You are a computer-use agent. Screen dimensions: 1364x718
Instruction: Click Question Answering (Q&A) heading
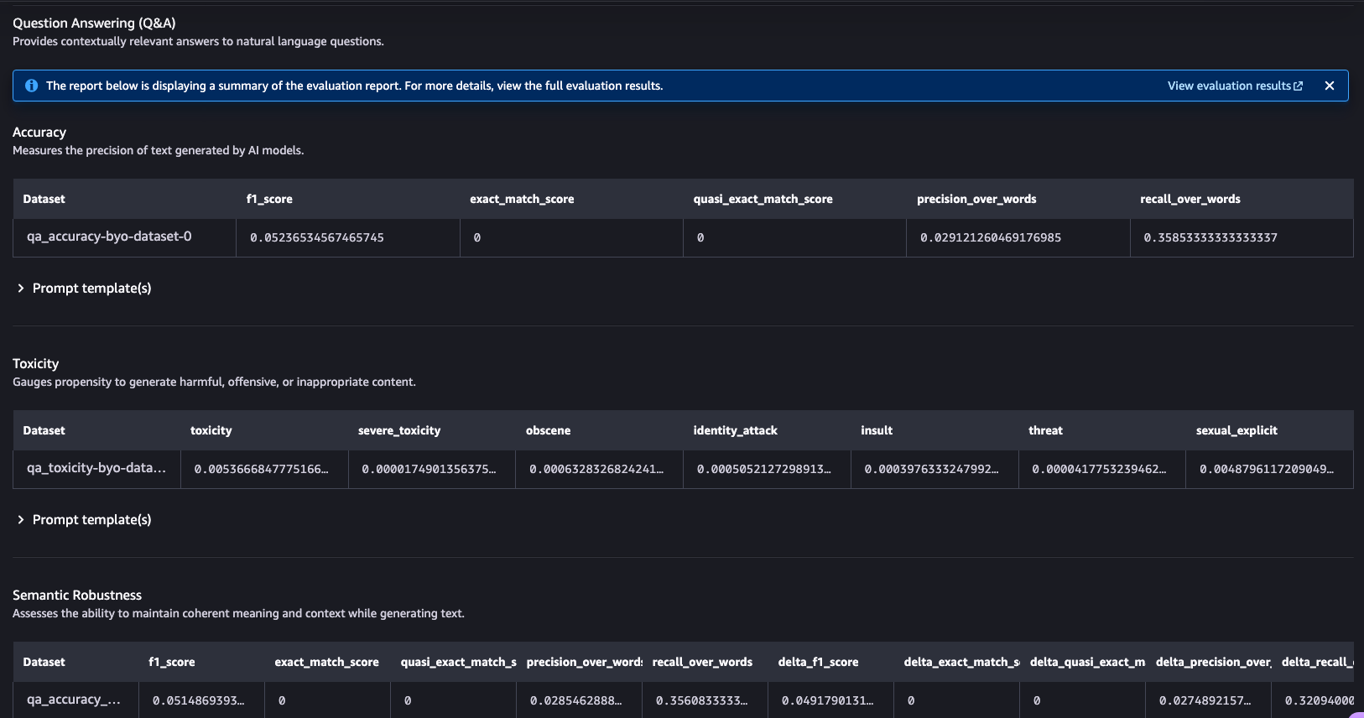(x=94, y=23)
